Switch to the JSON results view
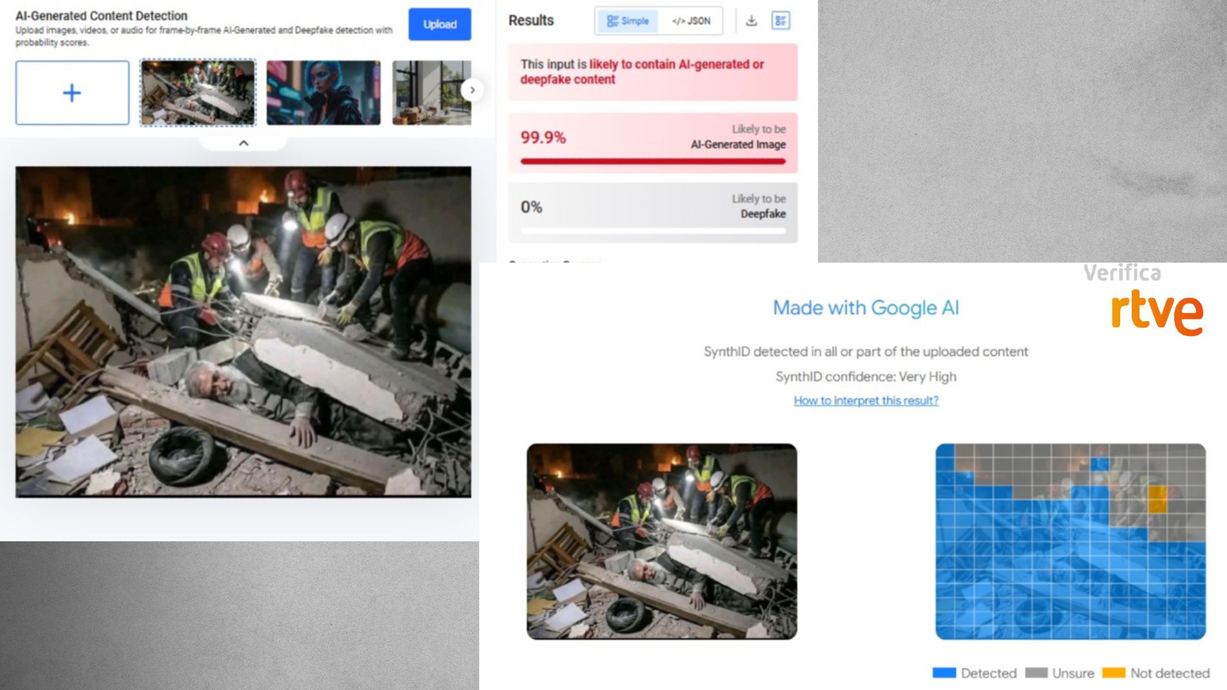This screenshot has height=690, width=1227. pos(691,21)
